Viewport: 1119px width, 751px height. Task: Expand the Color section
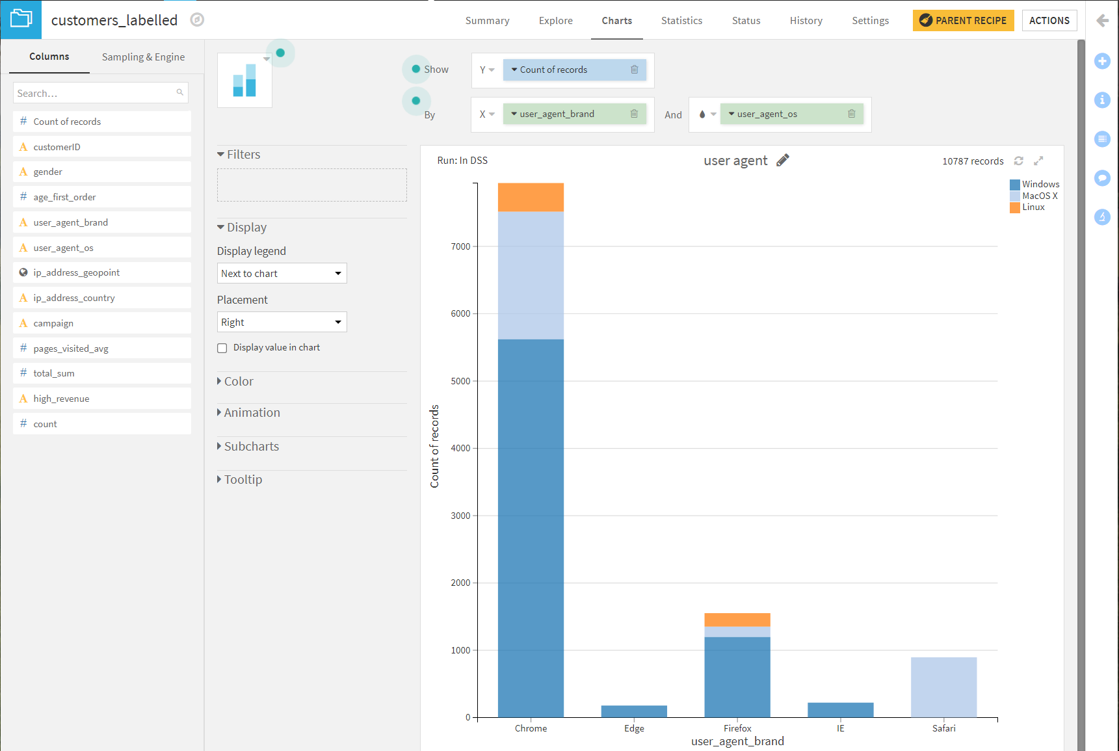point(235,381)
